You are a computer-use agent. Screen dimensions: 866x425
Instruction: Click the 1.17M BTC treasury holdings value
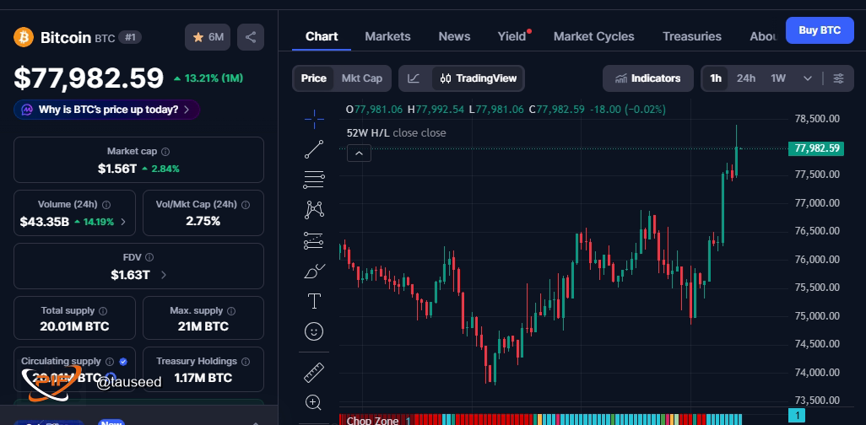(203, 378)
